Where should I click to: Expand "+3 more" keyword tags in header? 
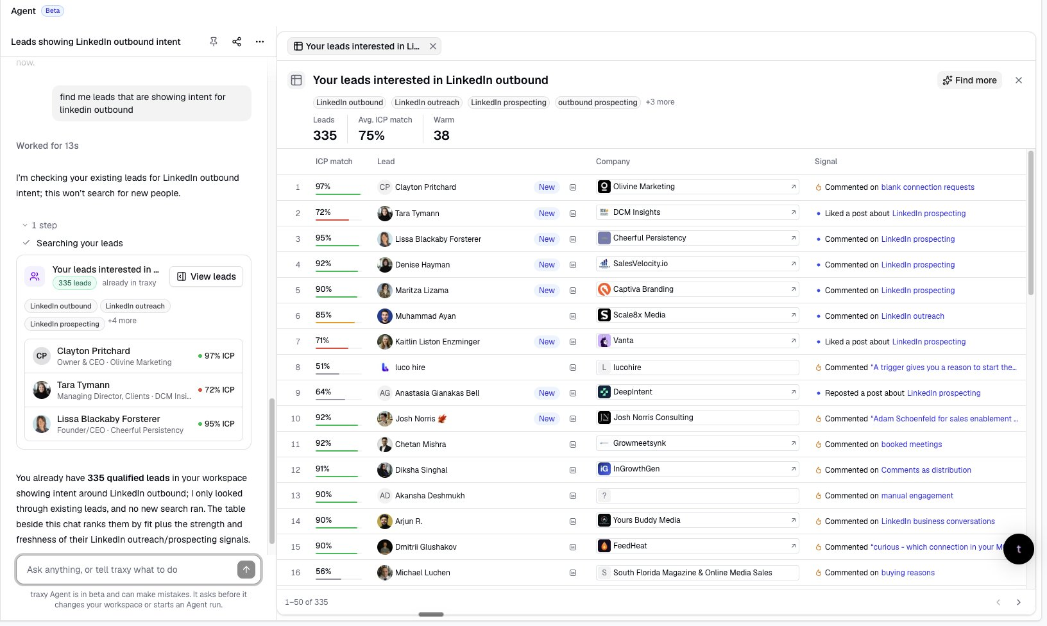point(660,102)
